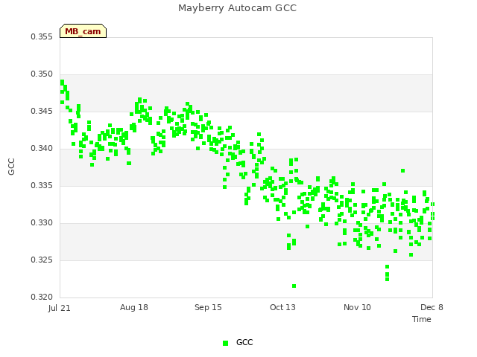477x357 pixels.
Task: Click the Oct 13 x-axis label
Action: click(x=282, y=307)
